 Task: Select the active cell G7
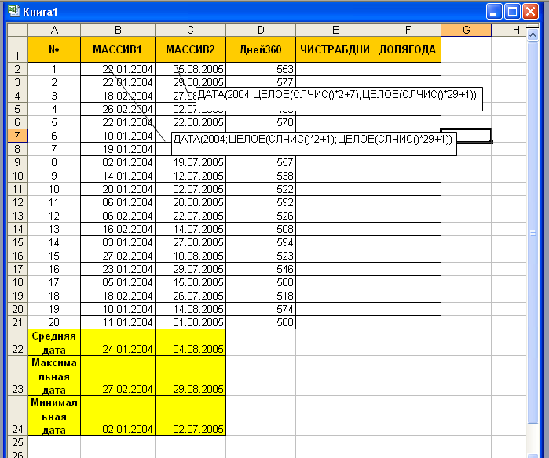[466, 136]
